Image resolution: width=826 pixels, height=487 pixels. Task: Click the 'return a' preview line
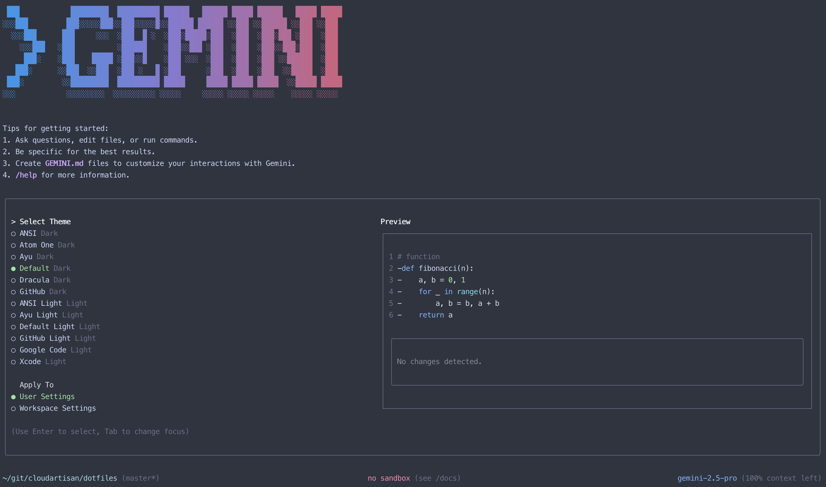(x=421, y=315)
